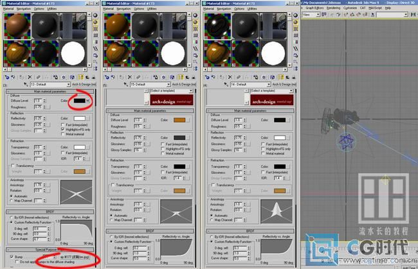Click Material/Map Navigator in 15 - Default editor
Screen dimensions: 418x269
click(x=195, y=69)
